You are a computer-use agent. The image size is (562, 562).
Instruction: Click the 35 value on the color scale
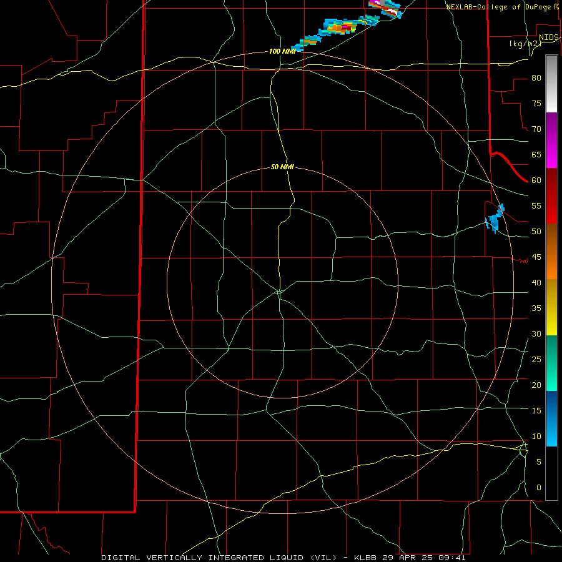(x=536, y=308)
